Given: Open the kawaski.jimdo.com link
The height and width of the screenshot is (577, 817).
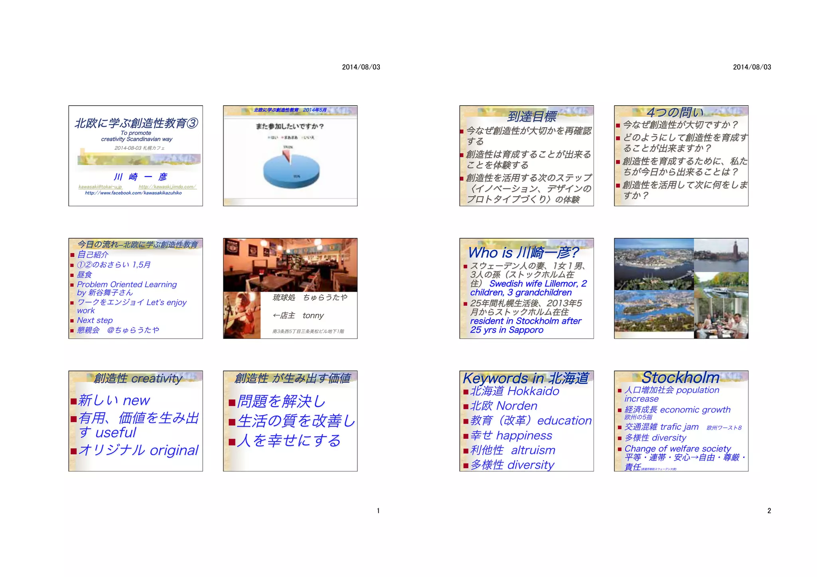Looking at the screenshot, I should coord(167,186).
